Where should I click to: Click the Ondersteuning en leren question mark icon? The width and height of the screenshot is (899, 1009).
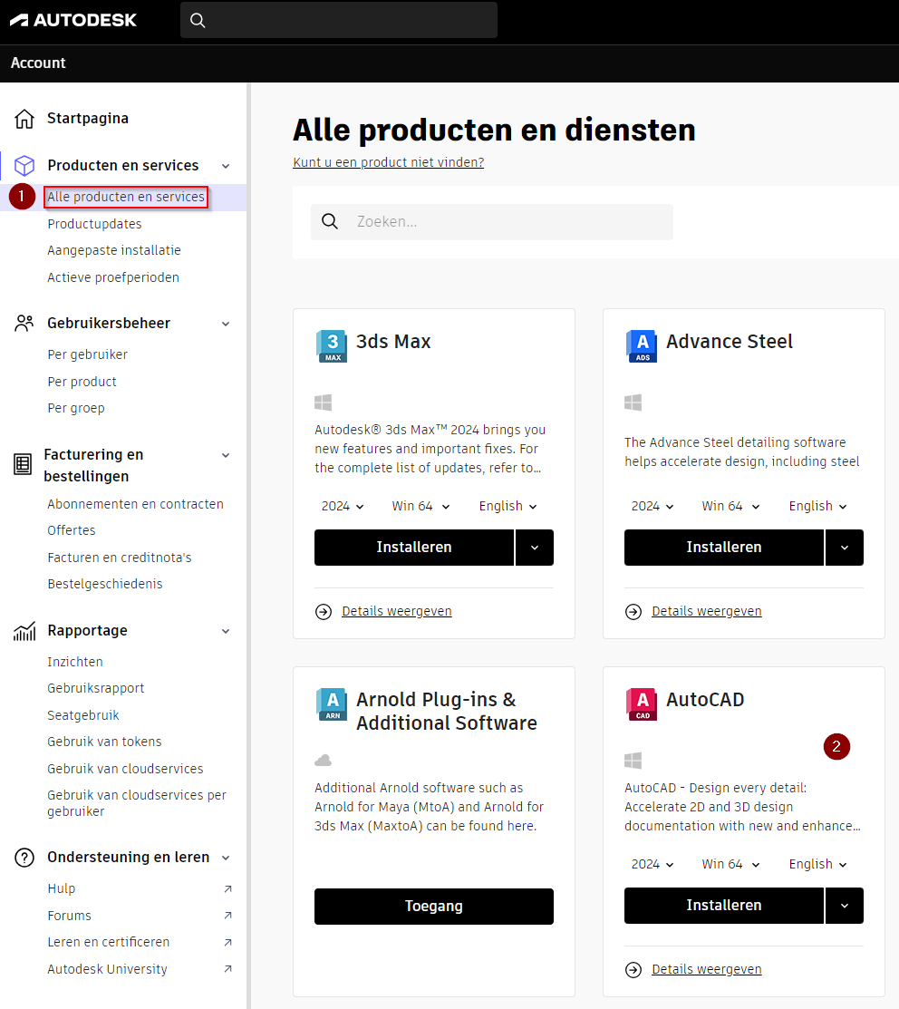click(24, 858)
